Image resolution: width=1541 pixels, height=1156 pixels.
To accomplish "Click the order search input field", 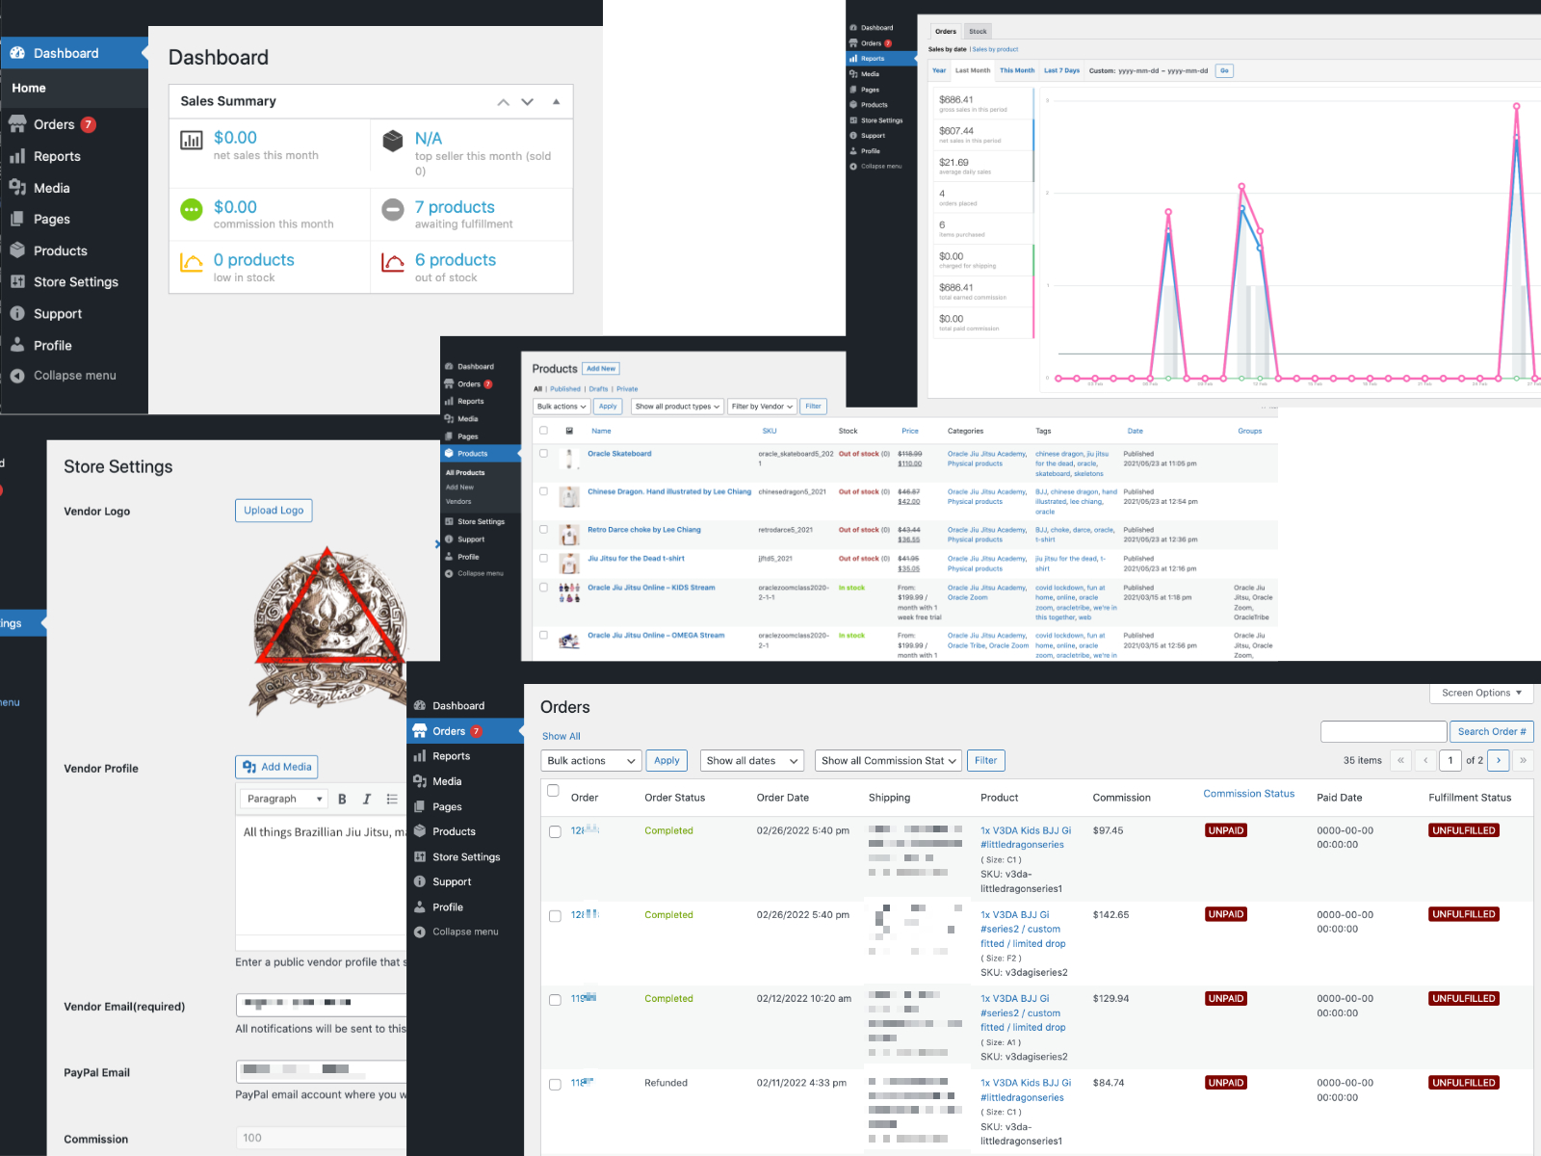I will 1383,732.
